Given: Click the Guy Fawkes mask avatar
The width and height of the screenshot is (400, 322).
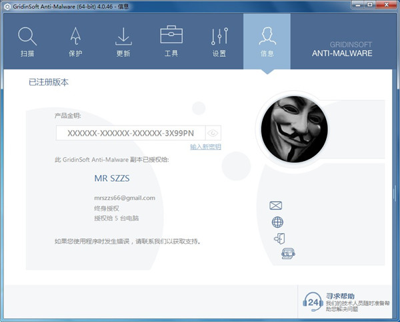Looking at the screenshot, I should tap(295, 129).
